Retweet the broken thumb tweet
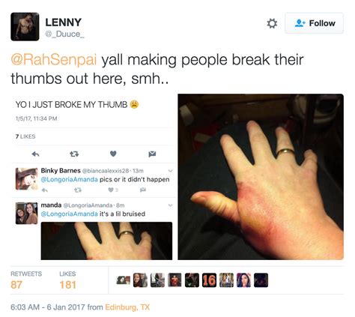355x317 pixels. click(x=74, y=154)
